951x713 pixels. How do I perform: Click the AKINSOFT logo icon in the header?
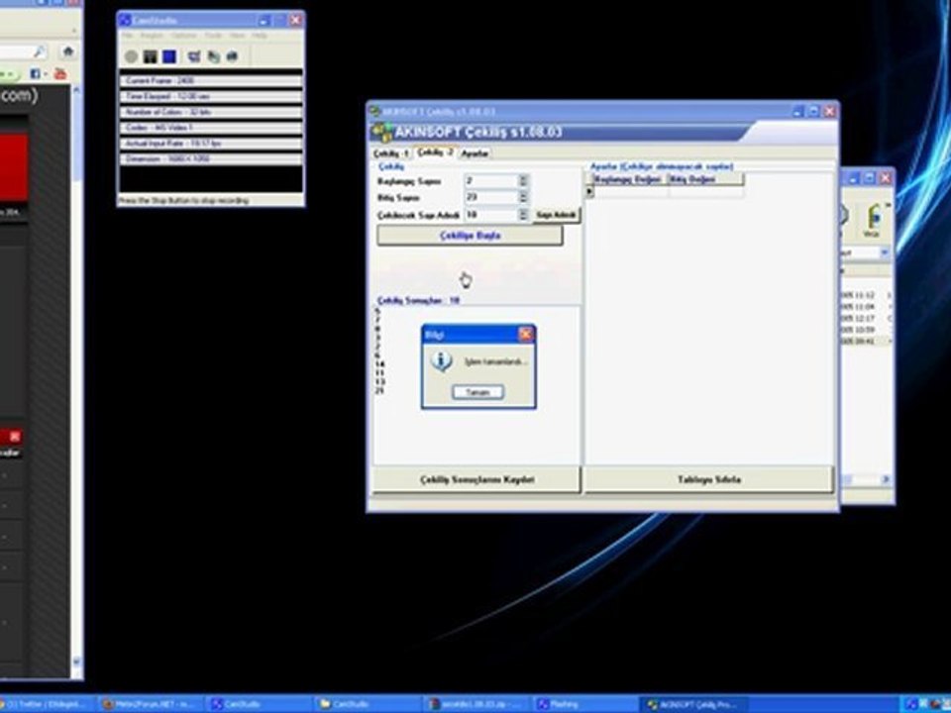tap(379, 134)
